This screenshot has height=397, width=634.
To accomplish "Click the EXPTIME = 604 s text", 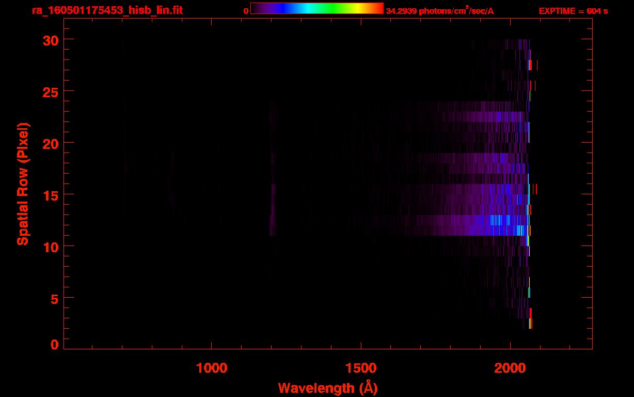I will (x=573, y=11).
